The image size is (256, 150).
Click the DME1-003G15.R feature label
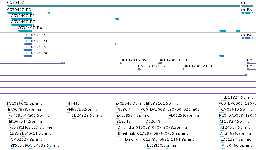tap(153, 66)
